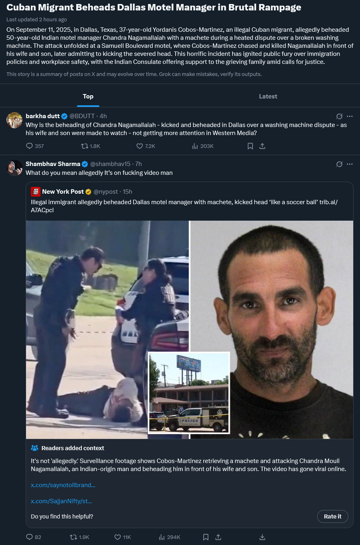Open repost menu on Shambhav Sharma's post
Viewport: 360px width, 545px height.
point(73,537)
